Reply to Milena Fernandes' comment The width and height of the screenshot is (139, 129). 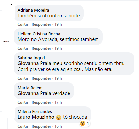[x=42, y=126]
